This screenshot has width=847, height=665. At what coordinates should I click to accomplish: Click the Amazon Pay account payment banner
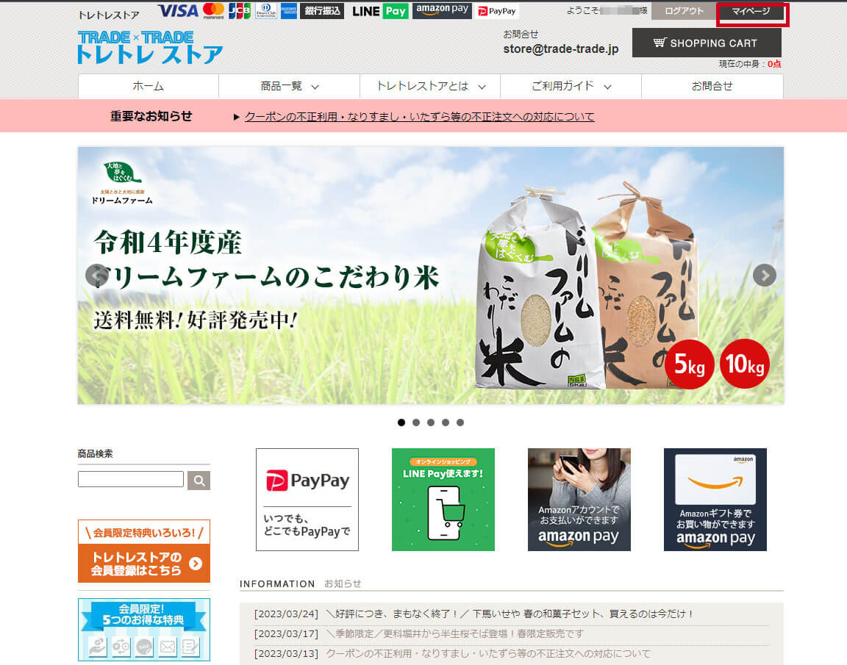click(x=579, y=500)
